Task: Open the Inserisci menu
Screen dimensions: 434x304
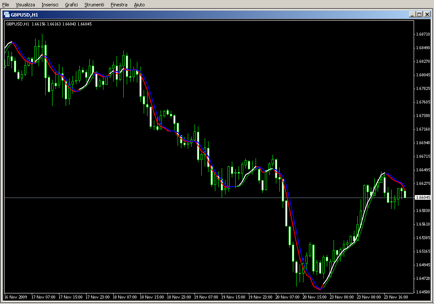Action: coord(50,5)
